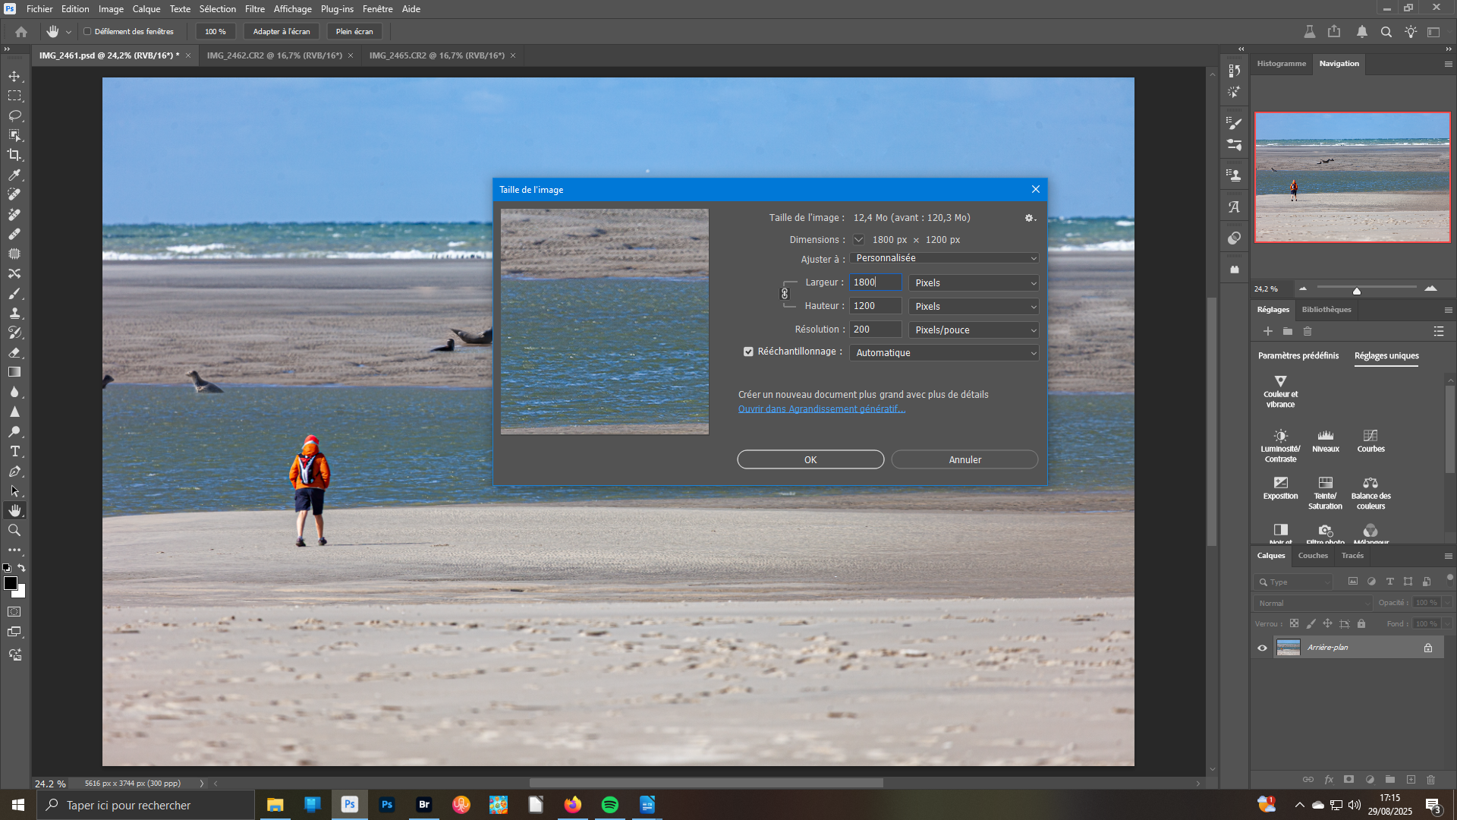This screenshot has height=820, width=1457.
Task: Open the Hauteur units dropdown
Action: [x=974, y=307]
